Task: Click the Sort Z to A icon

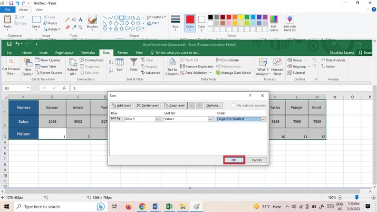Action: click(111, 71)
